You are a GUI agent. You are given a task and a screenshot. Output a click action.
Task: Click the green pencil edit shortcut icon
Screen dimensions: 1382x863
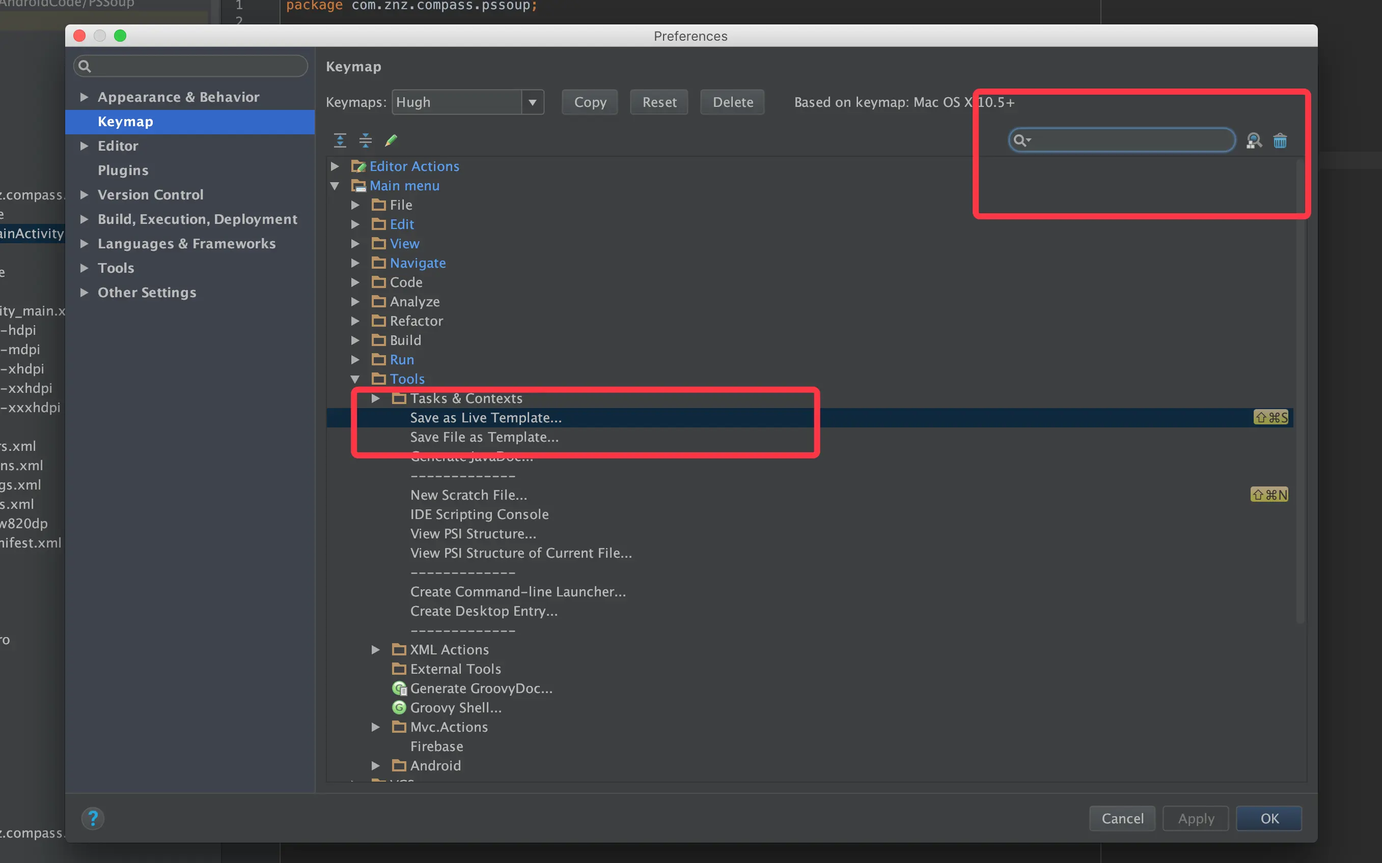pyautogui.click(x=391, y=140)
